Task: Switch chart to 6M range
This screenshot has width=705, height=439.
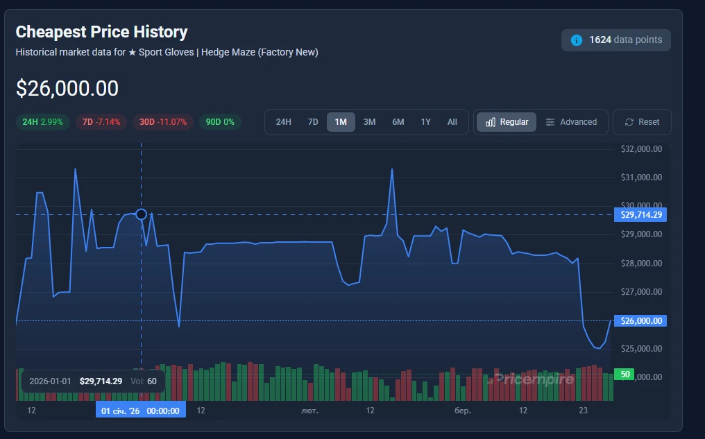Action: pos(398,122)
